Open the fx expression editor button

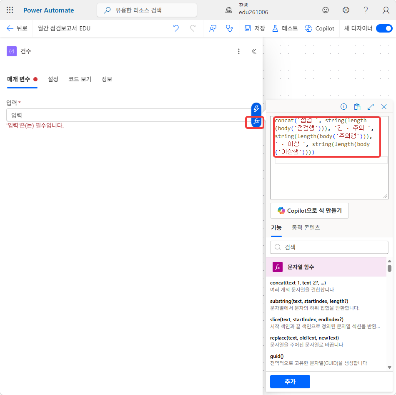256,122
